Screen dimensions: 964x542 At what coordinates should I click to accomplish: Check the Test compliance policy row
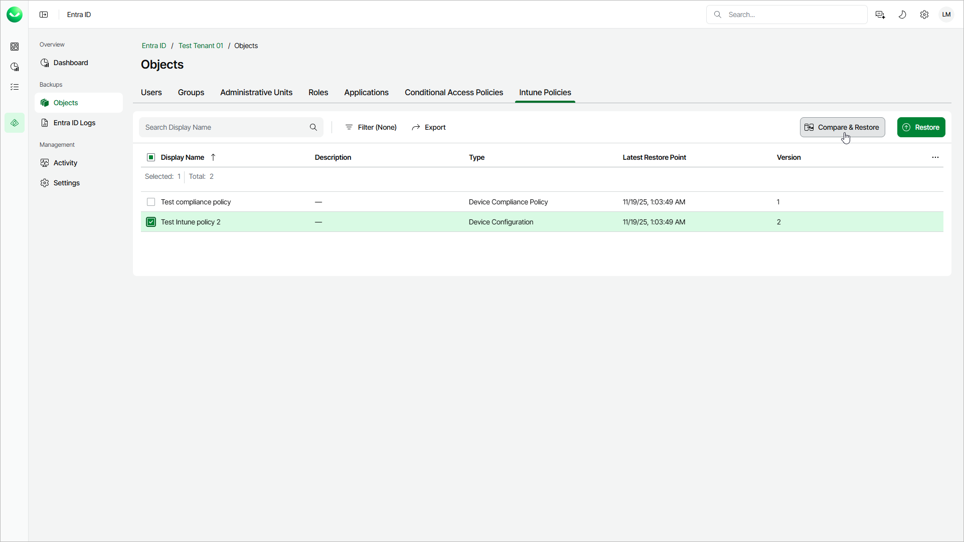pos(151,202)
